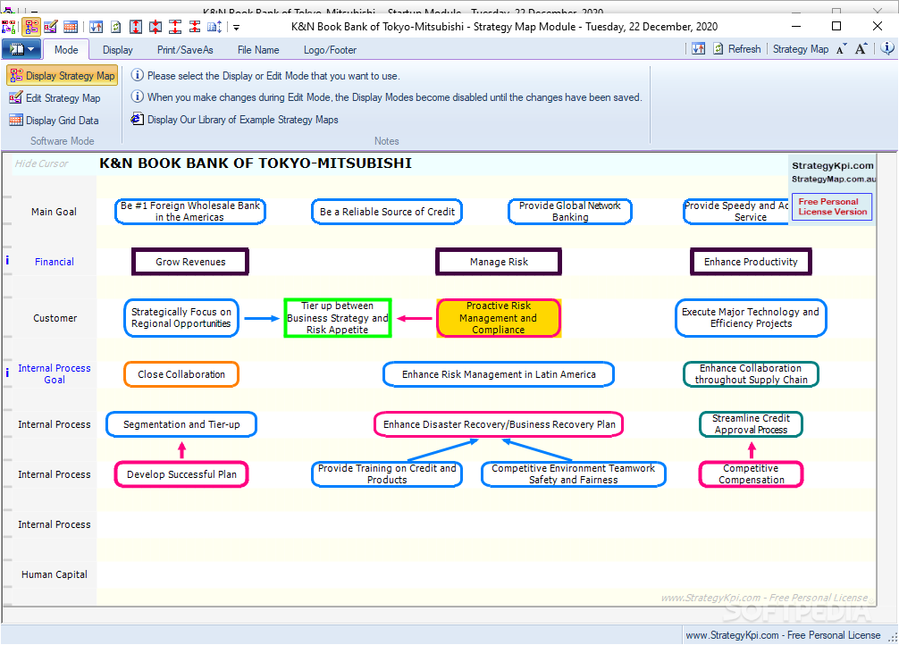
Task: Click the Develop Successful Plan box
Action: [181, 474]
